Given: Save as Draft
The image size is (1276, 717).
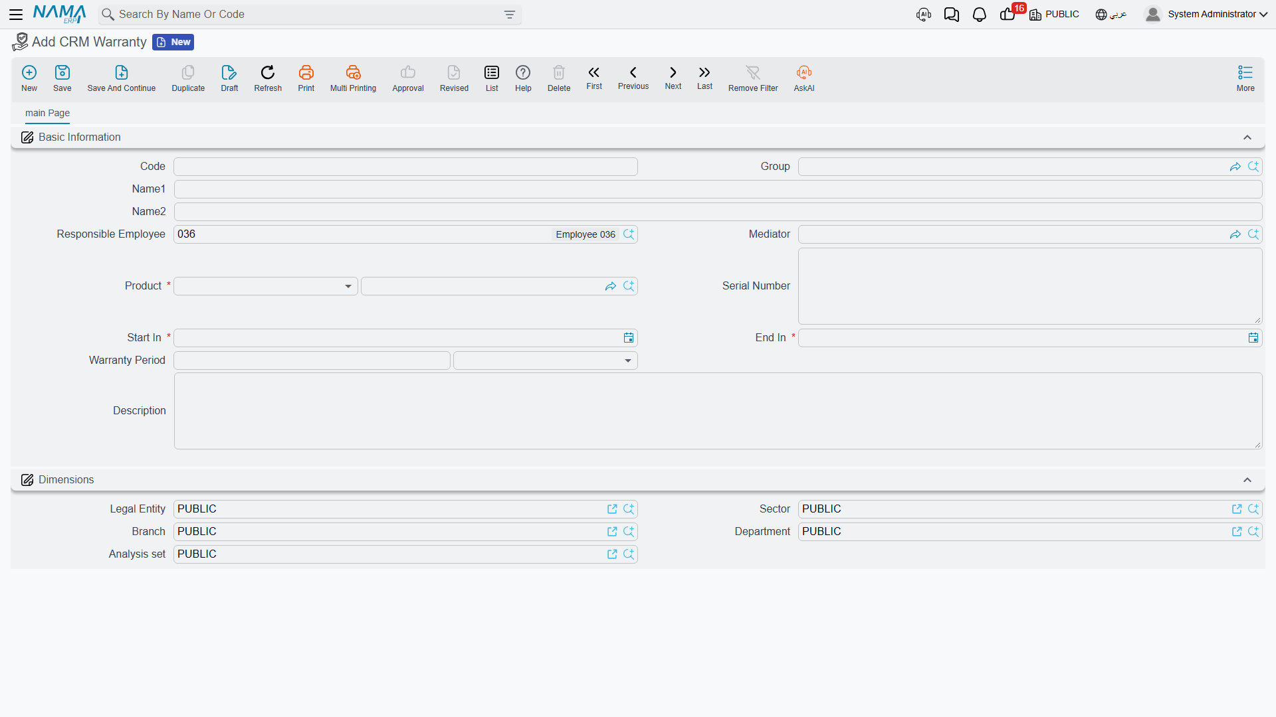Looking at the screenshot, I should (x=229, y=78).
